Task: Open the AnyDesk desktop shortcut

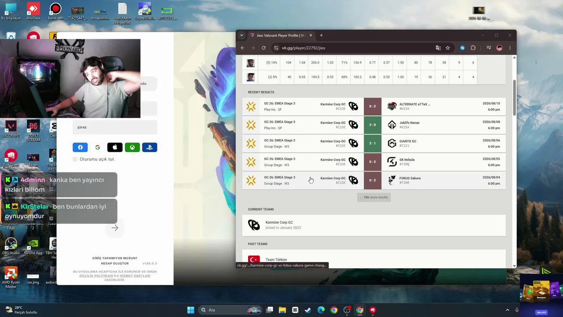Action: [33, 11]
